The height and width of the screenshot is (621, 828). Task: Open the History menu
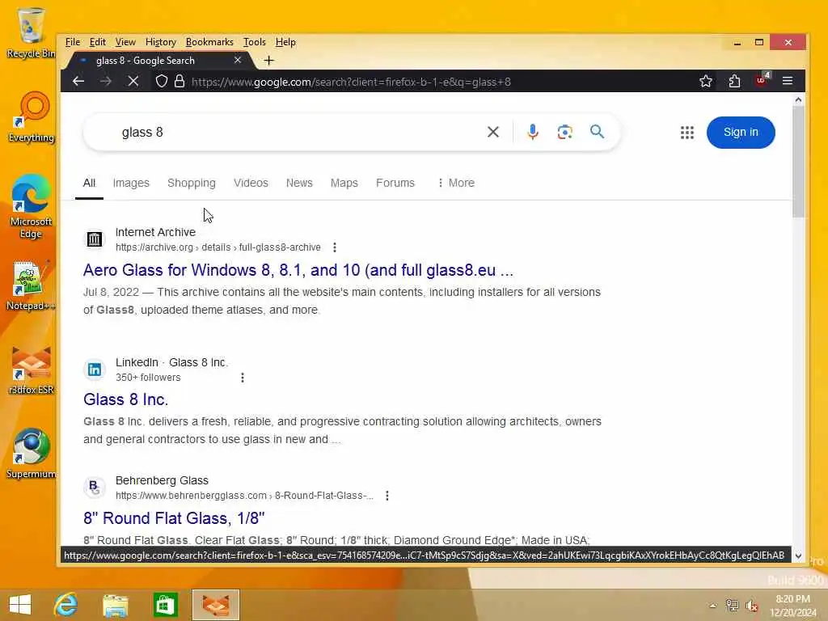tap(161, 42)
